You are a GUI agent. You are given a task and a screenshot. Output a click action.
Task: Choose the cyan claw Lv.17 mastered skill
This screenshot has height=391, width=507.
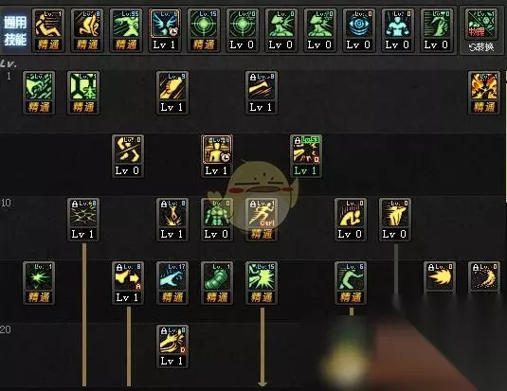pyautogui.click(x=172, y=283)
